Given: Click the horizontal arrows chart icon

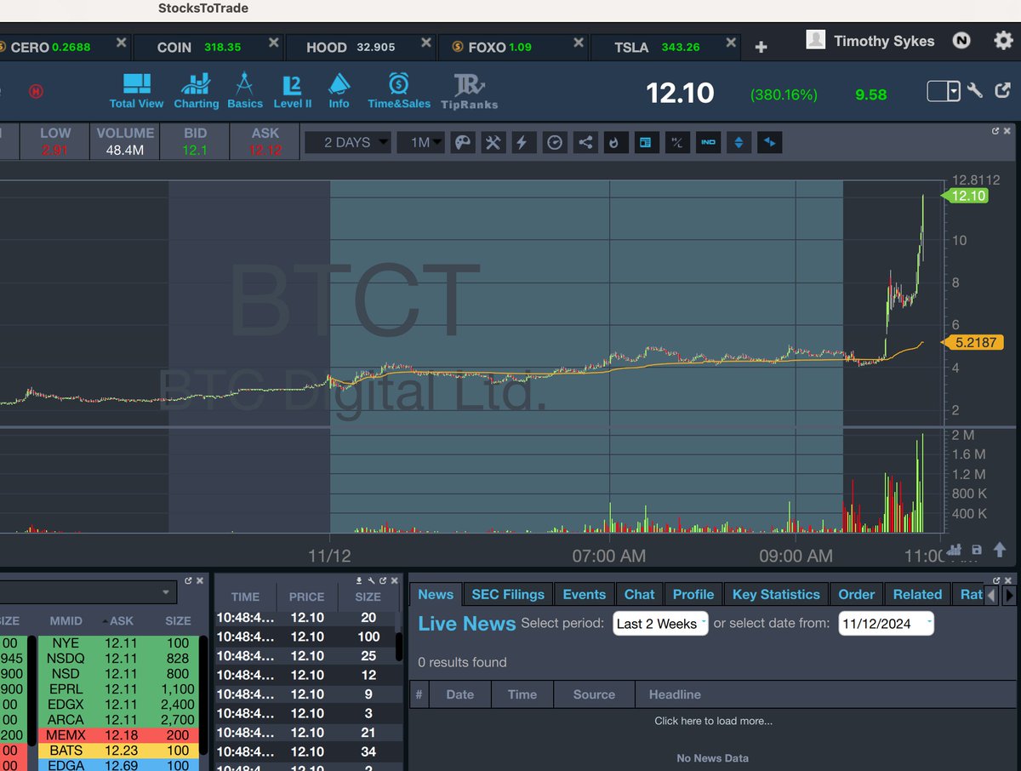Looking at the screenshot, I should (769, 143).
